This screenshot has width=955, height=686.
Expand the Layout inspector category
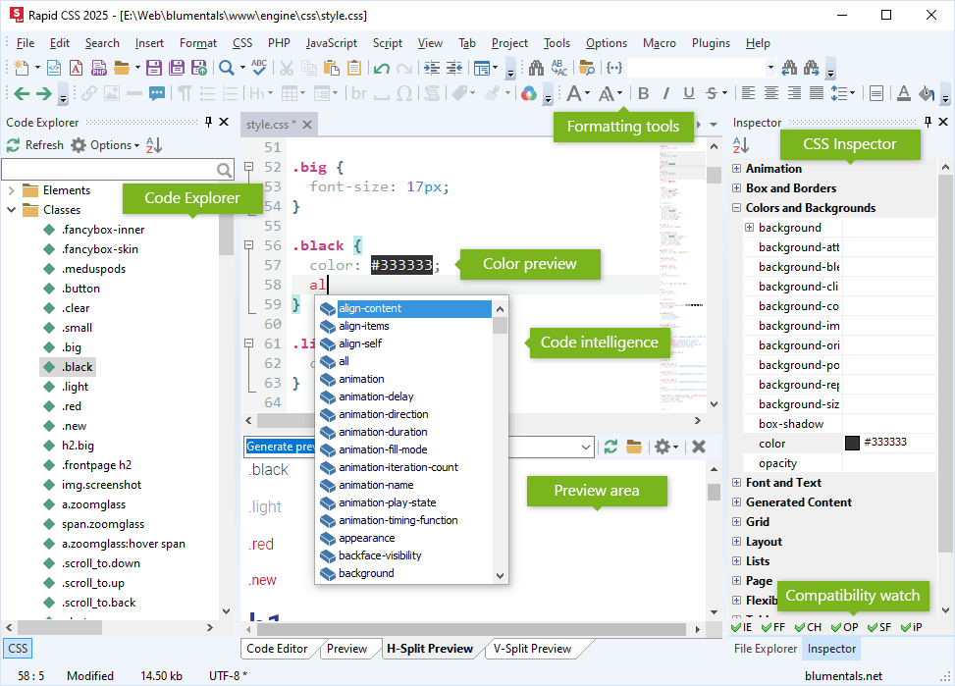[737, 541]
